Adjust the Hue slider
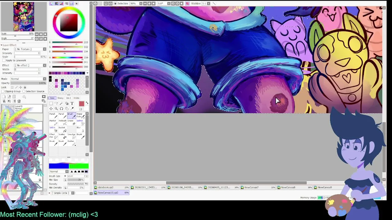The width and height of the screenshot is (392, 220). (67, 57)
